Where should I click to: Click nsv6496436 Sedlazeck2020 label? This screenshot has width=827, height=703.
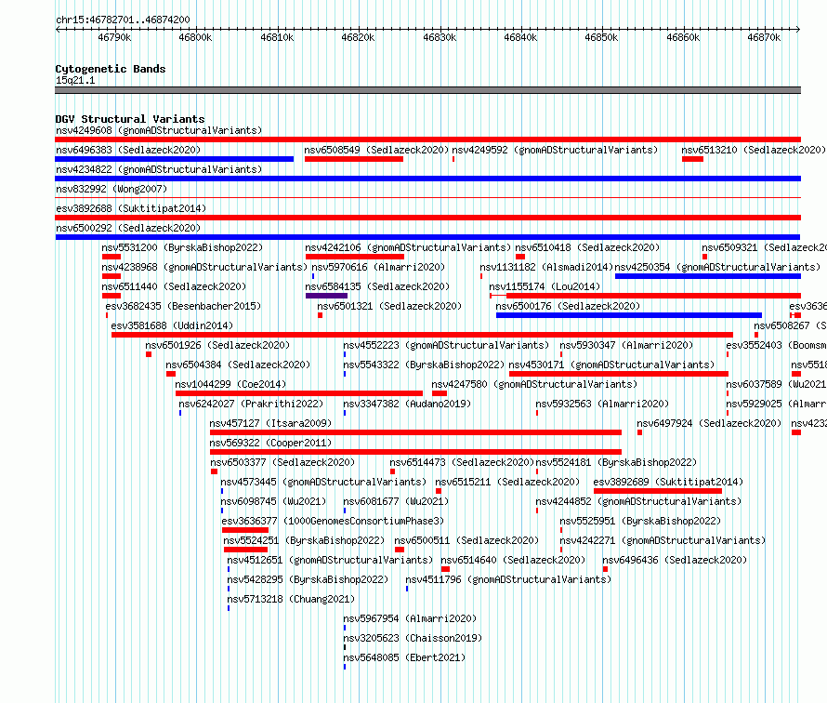click(x=675, y=560)
